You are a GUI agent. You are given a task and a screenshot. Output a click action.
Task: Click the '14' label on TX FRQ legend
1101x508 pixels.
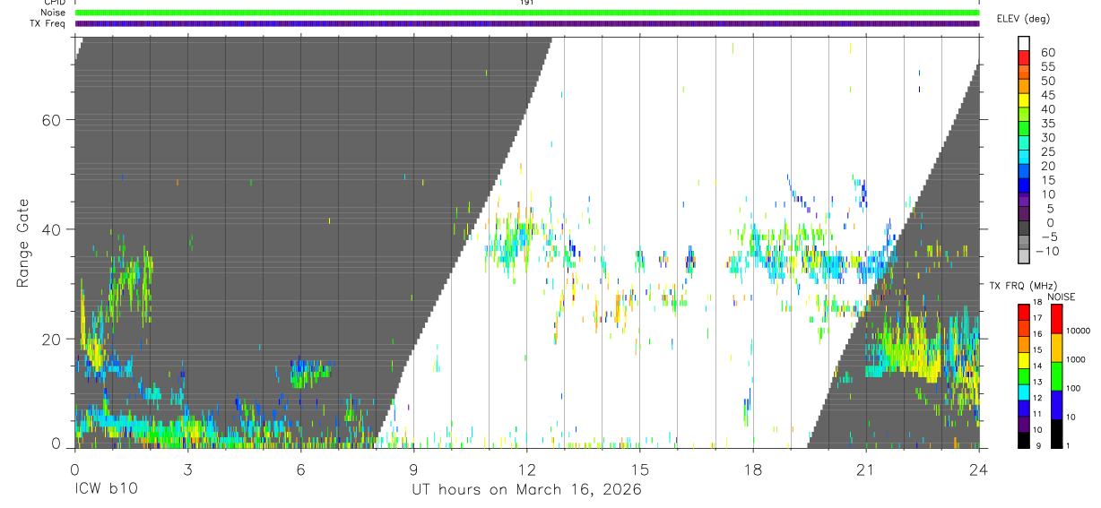click(x=1038, y=366)
